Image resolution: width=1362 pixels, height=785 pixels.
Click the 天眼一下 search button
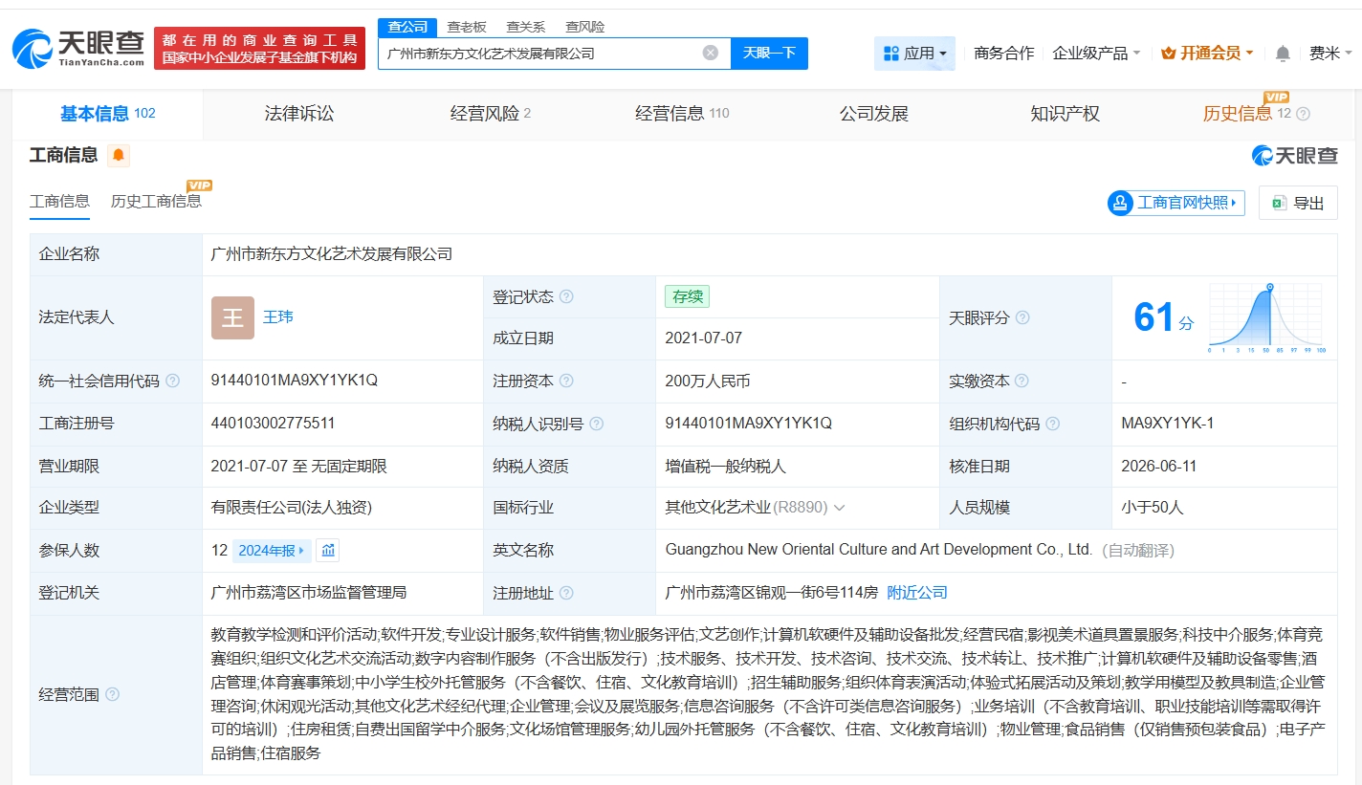point(769,53)
